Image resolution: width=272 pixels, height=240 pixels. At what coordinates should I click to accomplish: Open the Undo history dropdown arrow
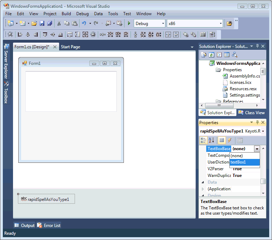pyautogui.click(x=90, y=24)
